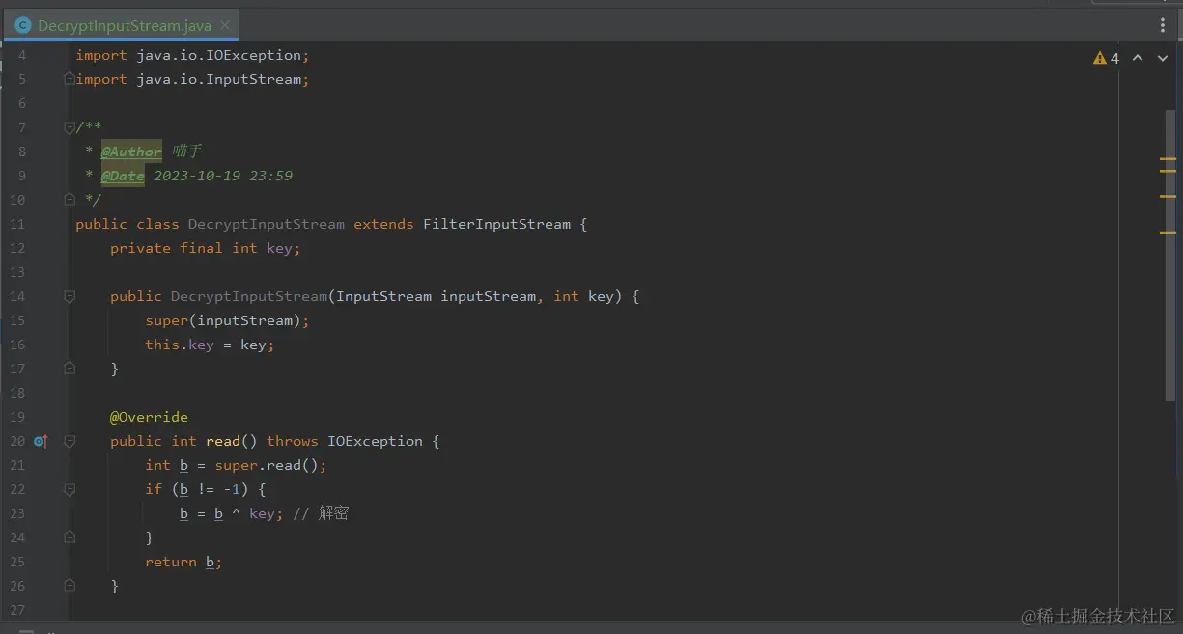Collapse the if block fold at line 22
This screenshot has height=634, width=1183.
(x=70, y=489)
